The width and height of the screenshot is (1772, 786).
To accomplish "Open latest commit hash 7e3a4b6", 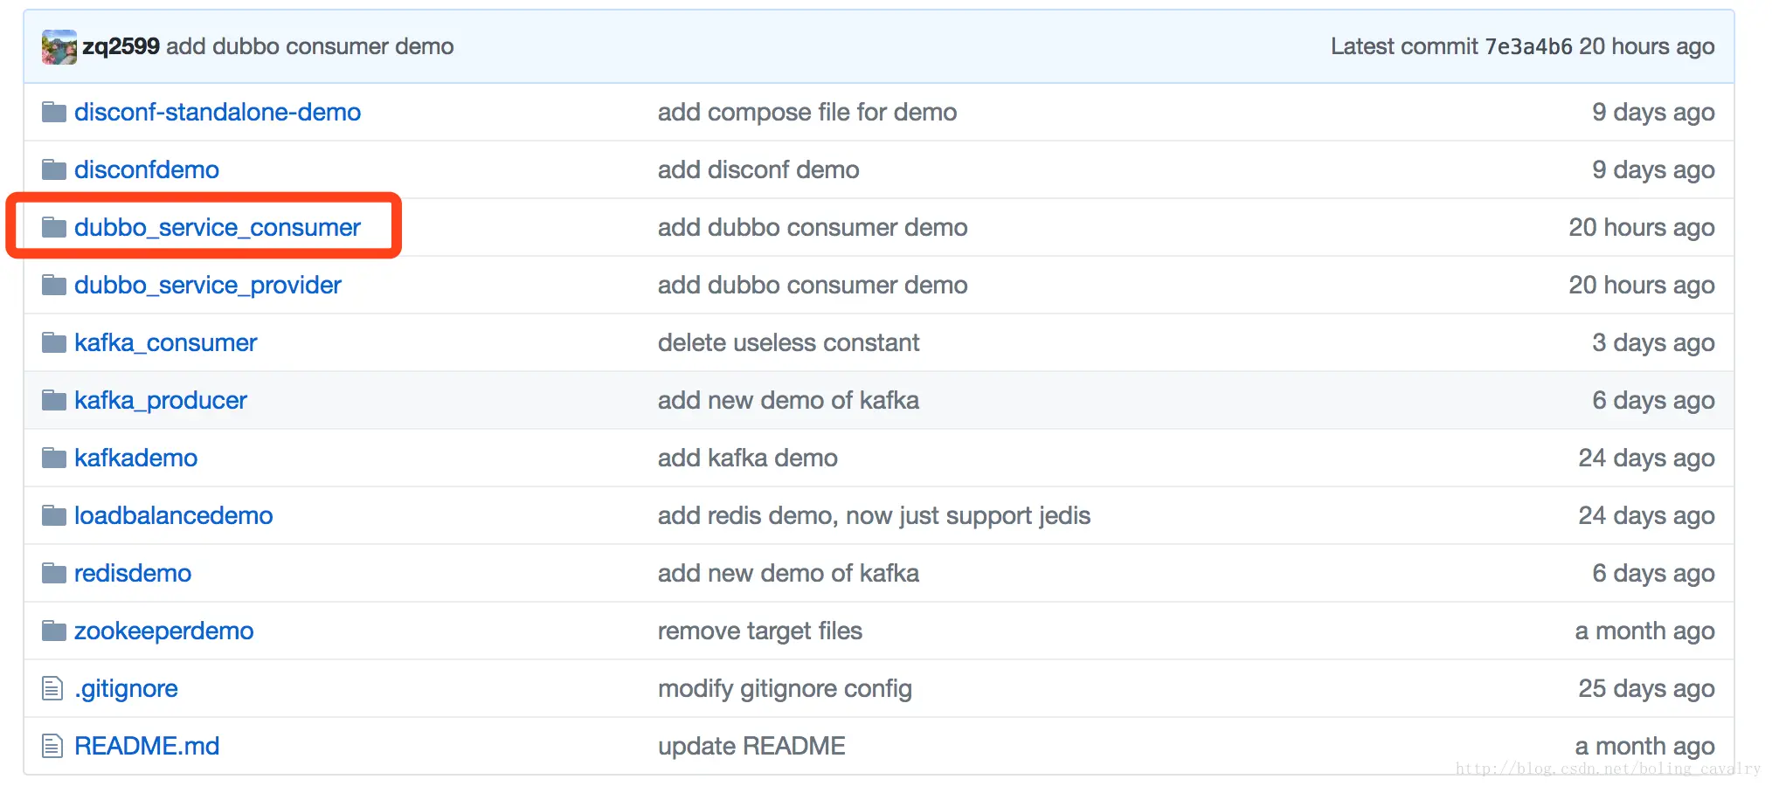I will point(1528,46).
